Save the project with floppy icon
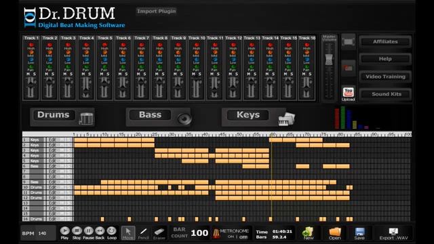The width and height of the screenshot is (434, 244). (x=359, y=233)
